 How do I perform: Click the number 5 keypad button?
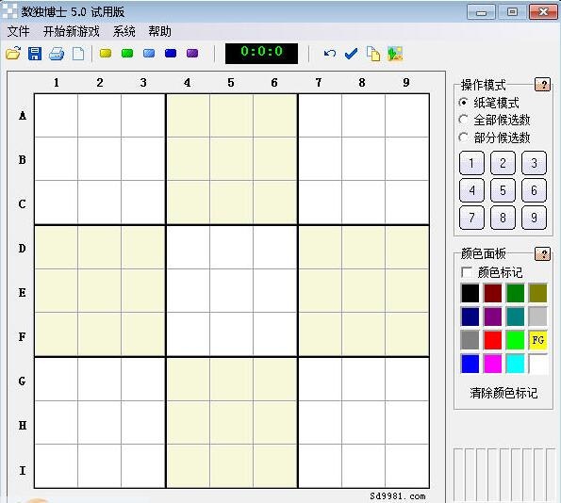[x=503, y=190]
